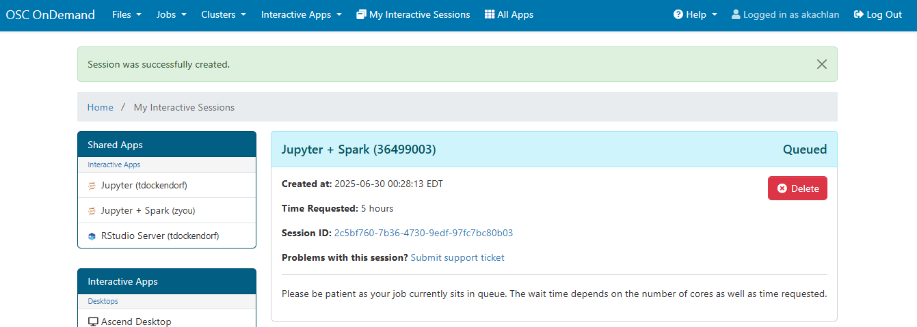Click the Help question mark icon
Image resolution: width=917 pixels, height=327 pixels.
click(678, 14)
